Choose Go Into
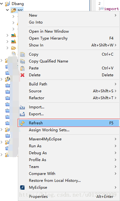Screen dimensions: 120x201 point(68,22)
